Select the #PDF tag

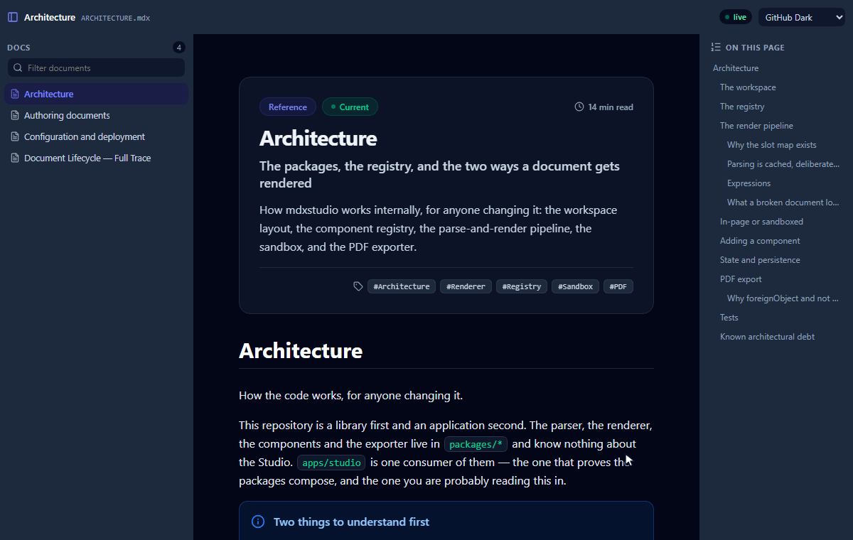click(x=618, y=286)
